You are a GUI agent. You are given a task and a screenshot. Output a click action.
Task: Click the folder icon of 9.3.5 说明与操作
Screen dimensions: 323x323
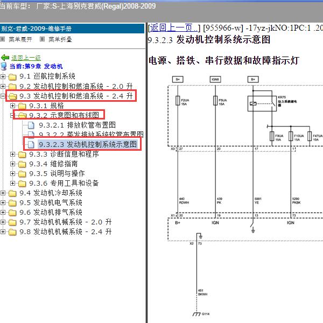(x=22, y=174)
